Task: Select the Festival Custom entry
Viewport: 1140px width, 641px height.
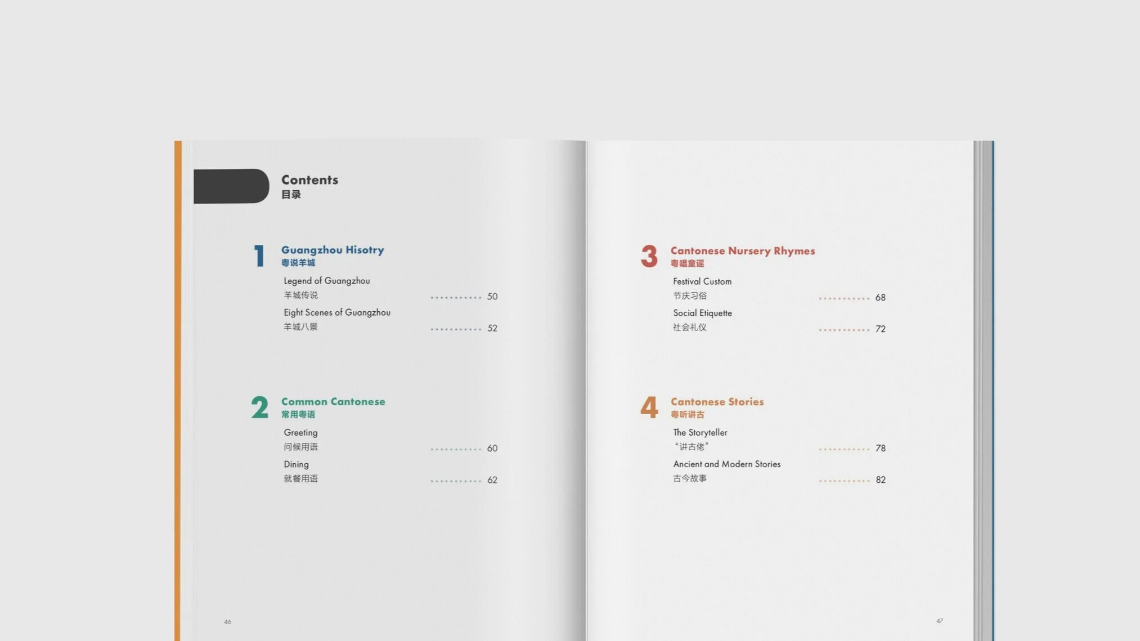Action: tap(702, 281)
